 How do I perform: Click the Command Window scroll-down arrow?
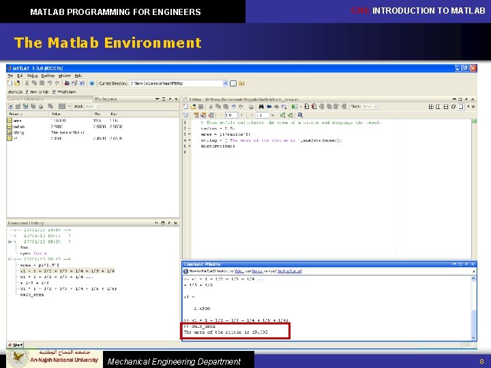pos(473,338)
